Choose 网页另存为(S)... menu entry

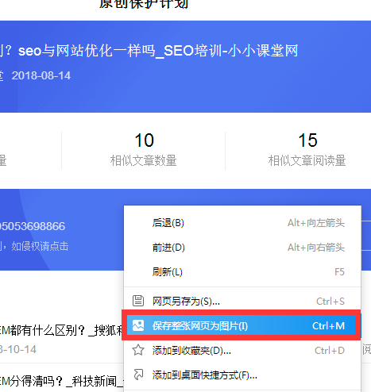coord(242,301)
